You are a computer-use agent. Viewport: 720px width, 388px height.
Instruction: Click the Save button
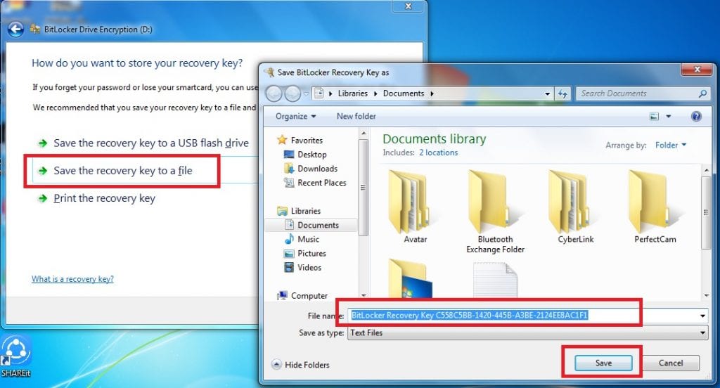click(603, 363)
